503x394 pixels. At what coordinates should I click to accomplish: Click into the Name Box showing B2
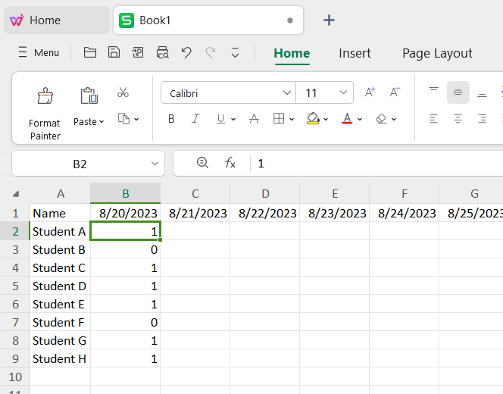coord(80,164)
